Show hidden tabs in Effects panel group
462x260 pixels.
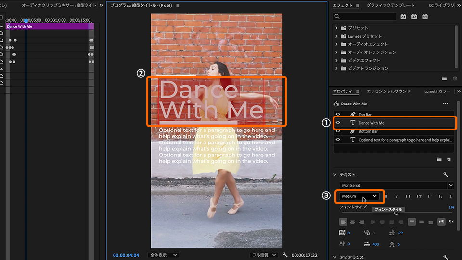(x=459, y=5)
